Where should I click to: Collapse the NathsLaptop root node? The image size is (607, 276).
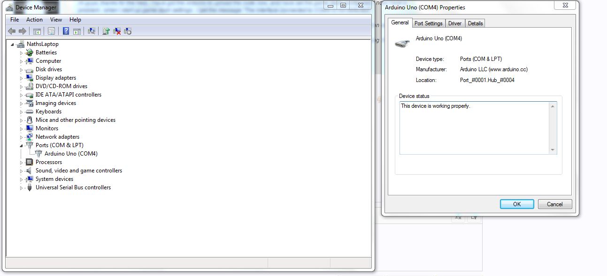12,44
